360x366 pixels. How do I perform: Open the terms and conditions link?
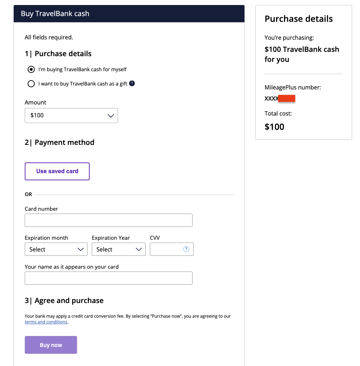click(x=46, y=322)
